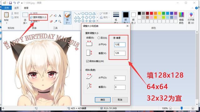The height and width of the screenshot is (112, 200).
Task: Click the Cut (剪切) scissors icon
Action: 12,13
